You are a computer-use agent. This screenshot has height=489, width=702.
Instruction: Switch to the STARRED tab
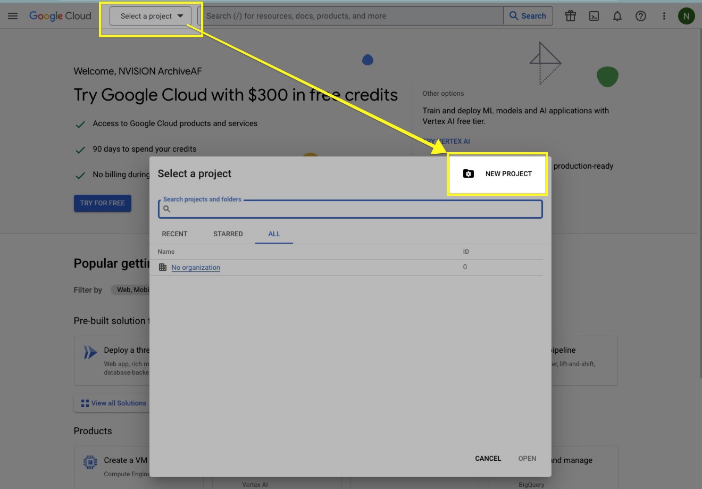pyautogui.click(x=228, y=234)
